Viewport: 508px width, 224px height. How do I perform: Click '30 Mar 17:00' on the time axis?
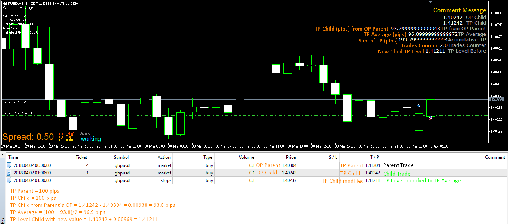345,146
